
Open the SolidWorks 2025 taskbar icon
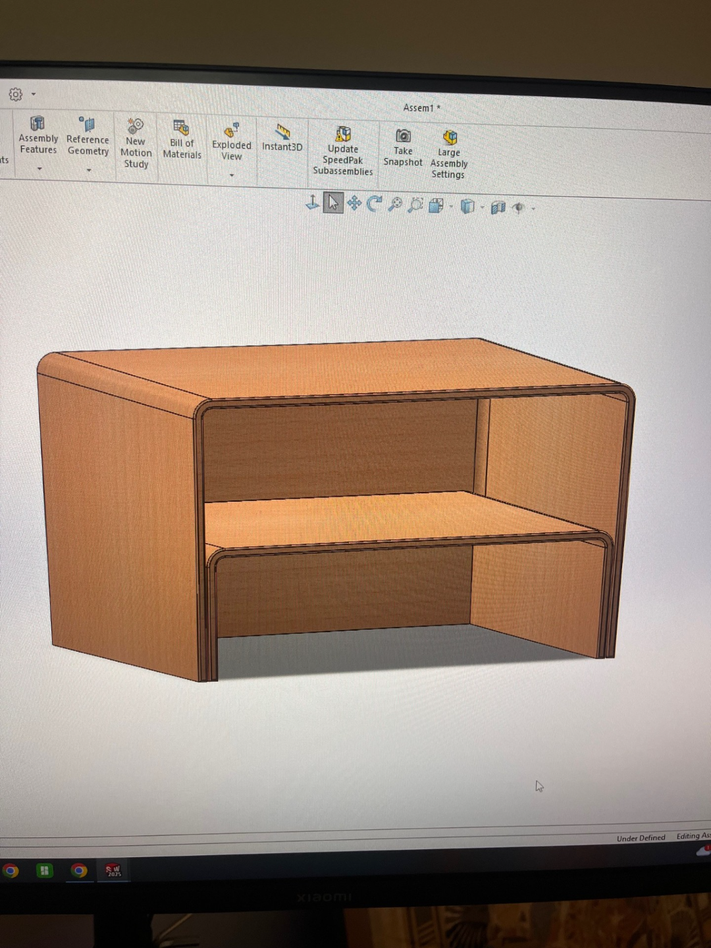click(114, 871)
